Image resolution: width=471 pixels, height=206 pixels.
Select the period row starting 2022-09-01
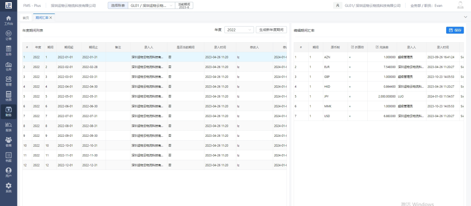point(155,135)
